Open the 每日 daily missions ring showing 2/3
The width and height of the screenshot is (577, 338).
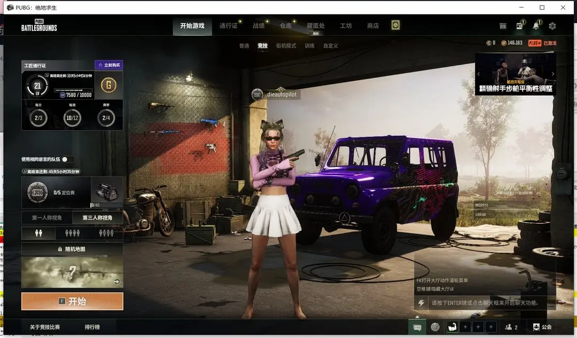pos(38,117)
